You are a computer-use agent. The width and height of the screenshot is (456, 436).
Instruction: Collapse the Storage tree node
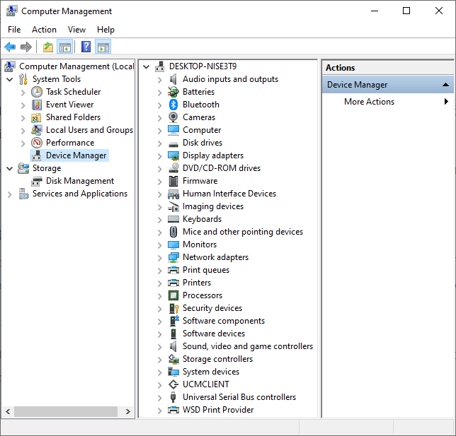(x=10, y=169)
